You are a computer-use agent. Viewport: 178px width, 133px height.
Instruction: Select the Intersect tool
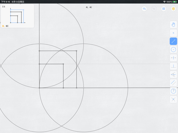coord(173,99)
